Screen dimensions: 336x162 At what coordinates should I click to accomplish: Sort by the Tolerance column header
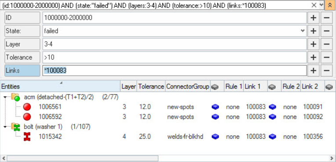click(151, 86)
